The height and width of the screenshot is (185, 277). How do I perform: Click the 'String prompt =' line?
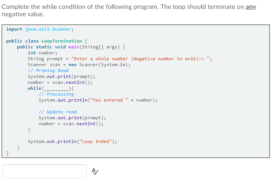tap(120, 59)
